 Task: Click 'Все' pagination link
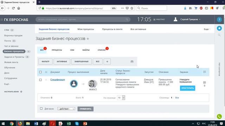[x=177, y=98]
